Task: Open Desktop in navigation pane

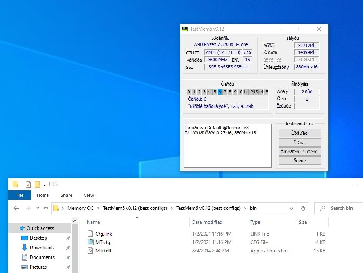Action: [x=38, y=238]
